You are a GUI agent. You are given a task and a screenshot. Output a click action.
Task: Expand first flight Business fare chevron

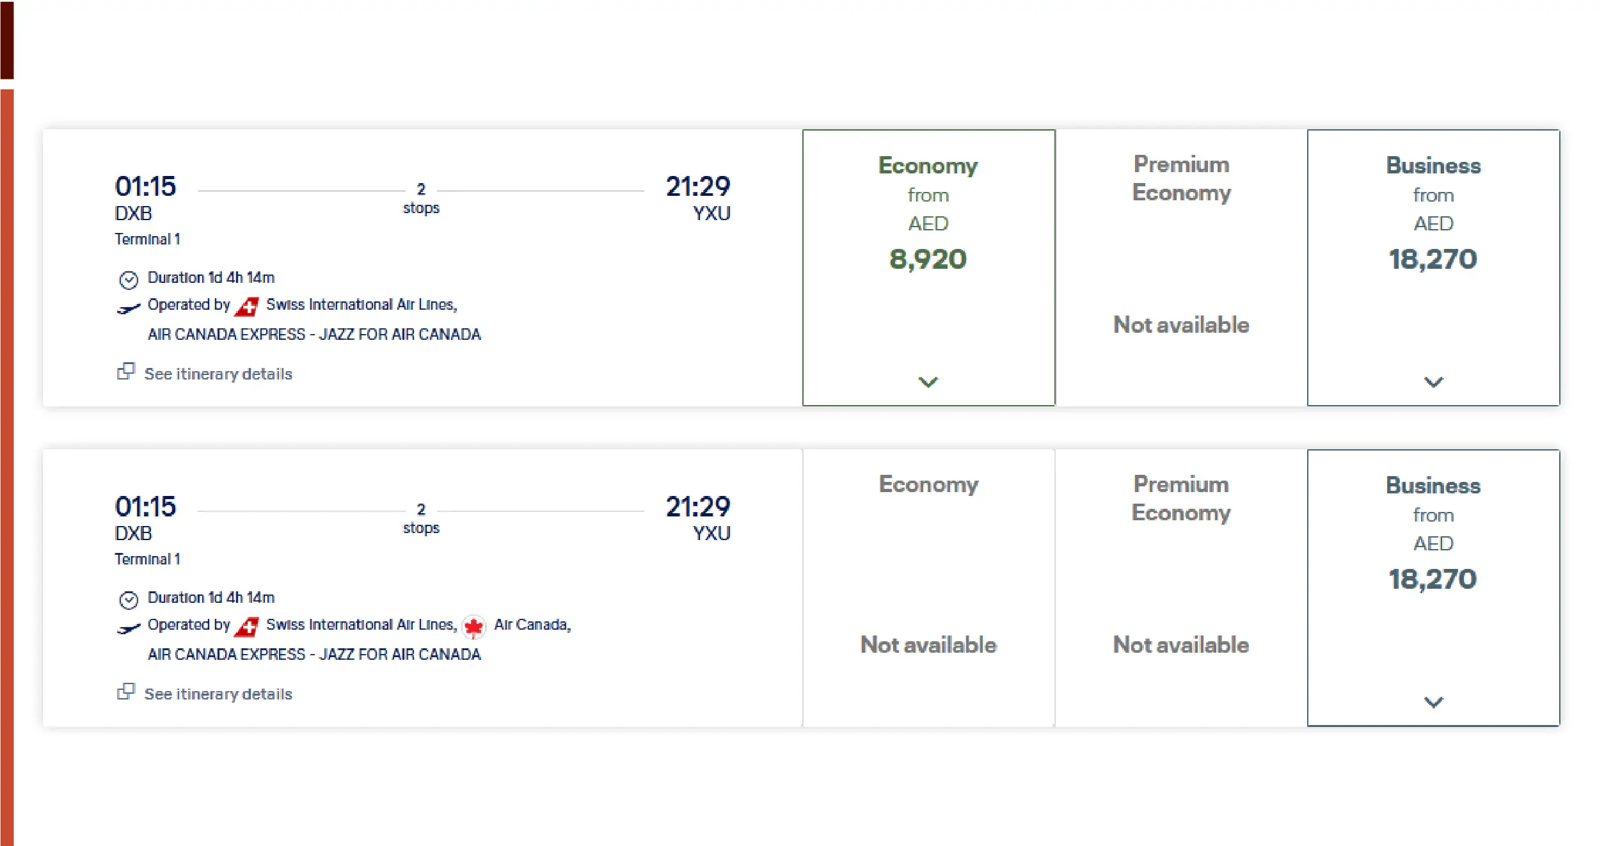[x=1433, y=382]
